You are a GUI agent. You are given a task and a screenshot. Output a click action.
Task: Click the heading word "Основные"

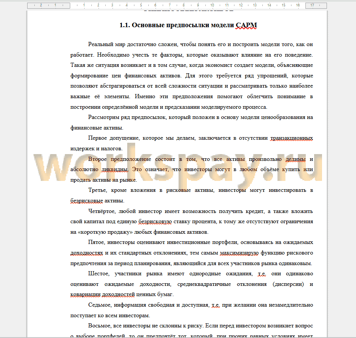coord(148,25)
